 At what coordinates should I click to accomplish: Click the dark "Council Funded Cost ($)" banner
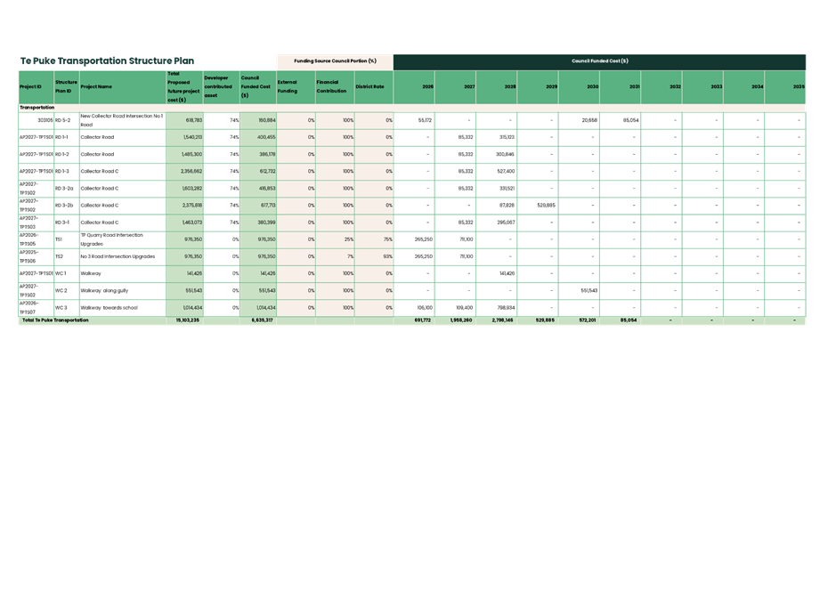(600, 61)
